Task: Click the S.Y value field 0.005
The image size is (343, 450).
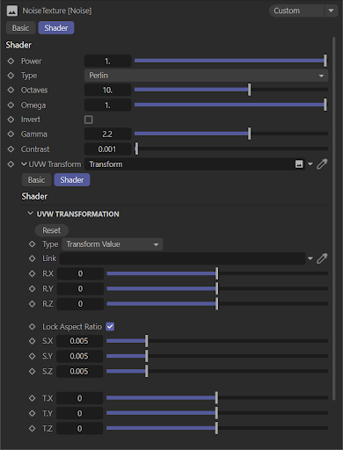Action: tap(79, 356)
